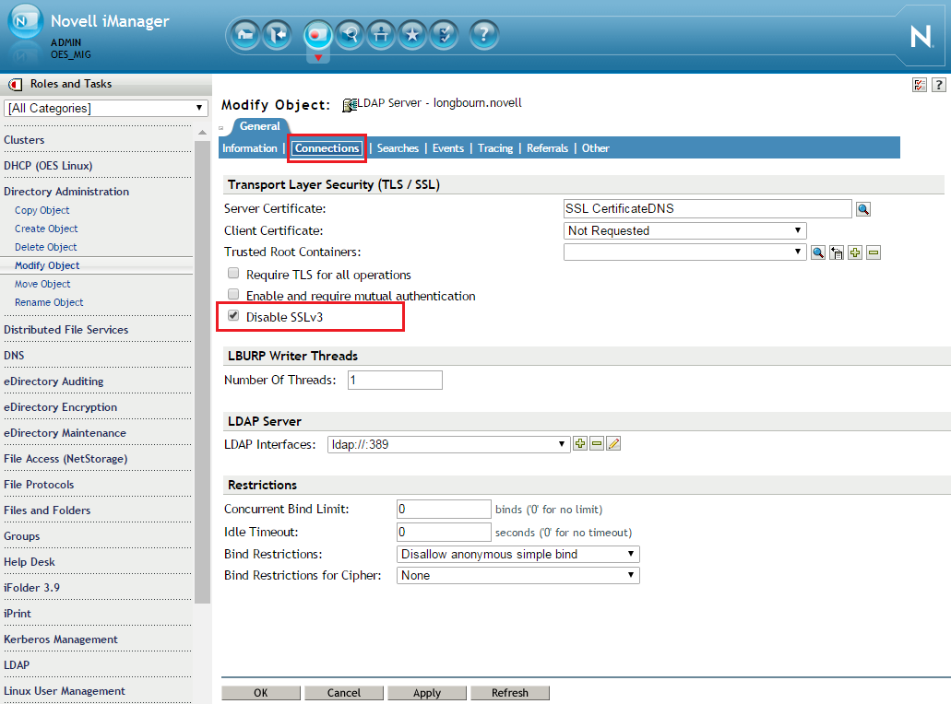Click the Cancel button

click(x=344, y=693)
